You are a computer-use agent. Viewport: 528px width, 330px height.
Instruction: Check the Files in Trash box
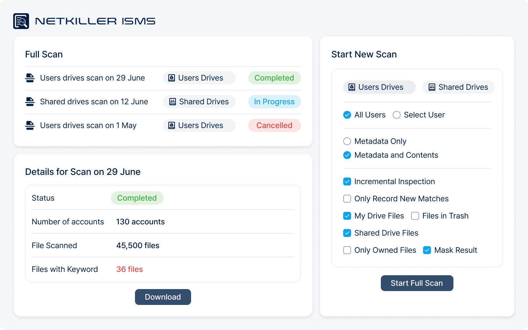[x=415, y=216]
